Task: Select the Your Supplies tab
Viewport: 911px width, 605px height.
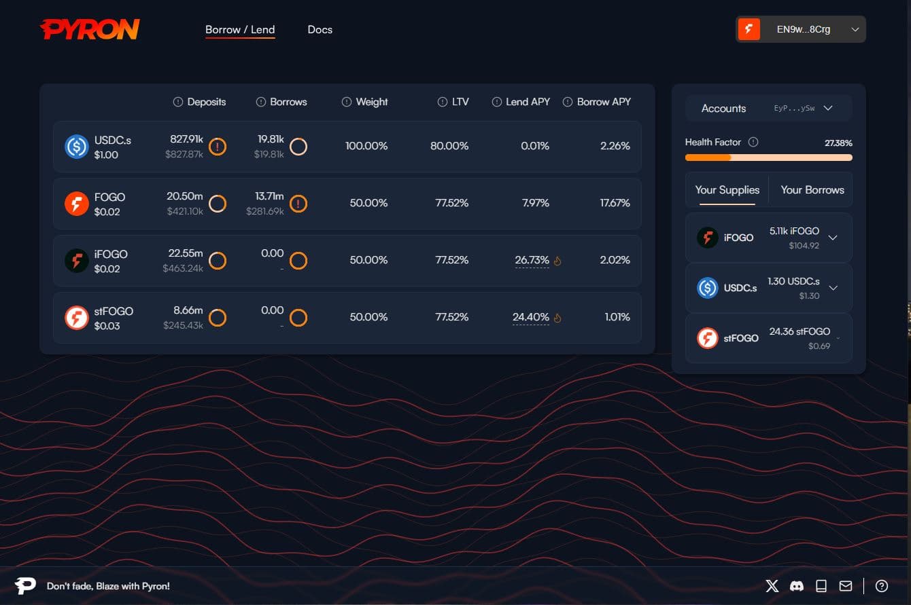Action: (x=727, y=190)
